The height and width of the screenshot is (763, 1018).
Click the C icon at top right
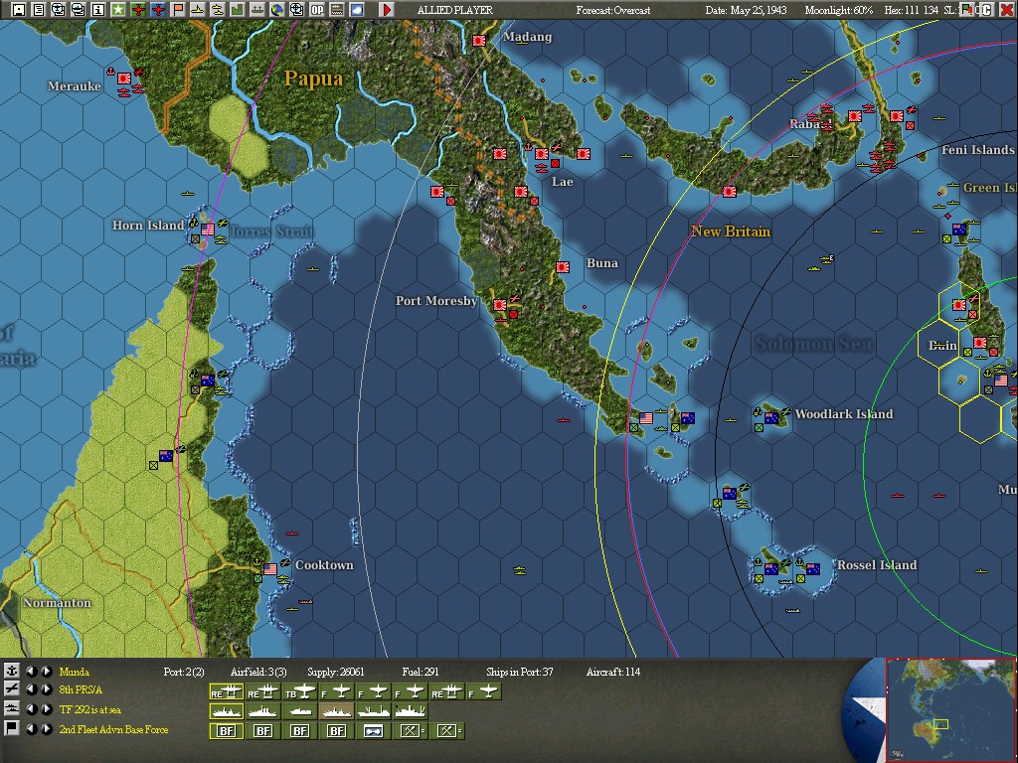point(985,10)
